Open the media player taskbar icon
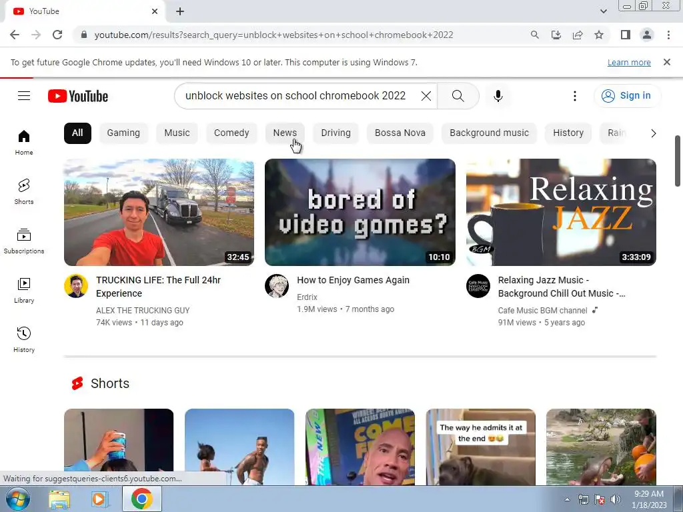Screen dimensions: 683x512 coord(99,499)
